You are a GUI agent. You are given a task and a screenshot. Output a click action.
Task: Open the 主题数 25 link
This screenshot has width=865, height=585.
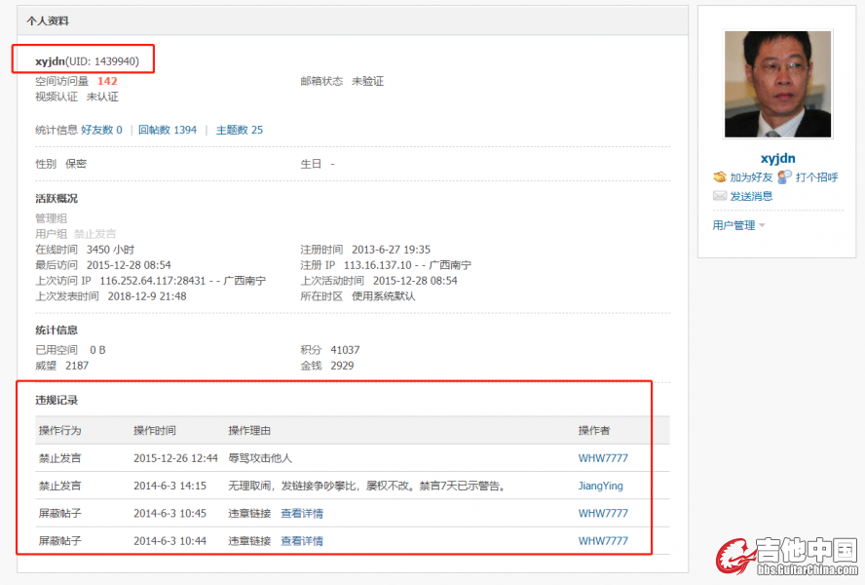(240, 130)
